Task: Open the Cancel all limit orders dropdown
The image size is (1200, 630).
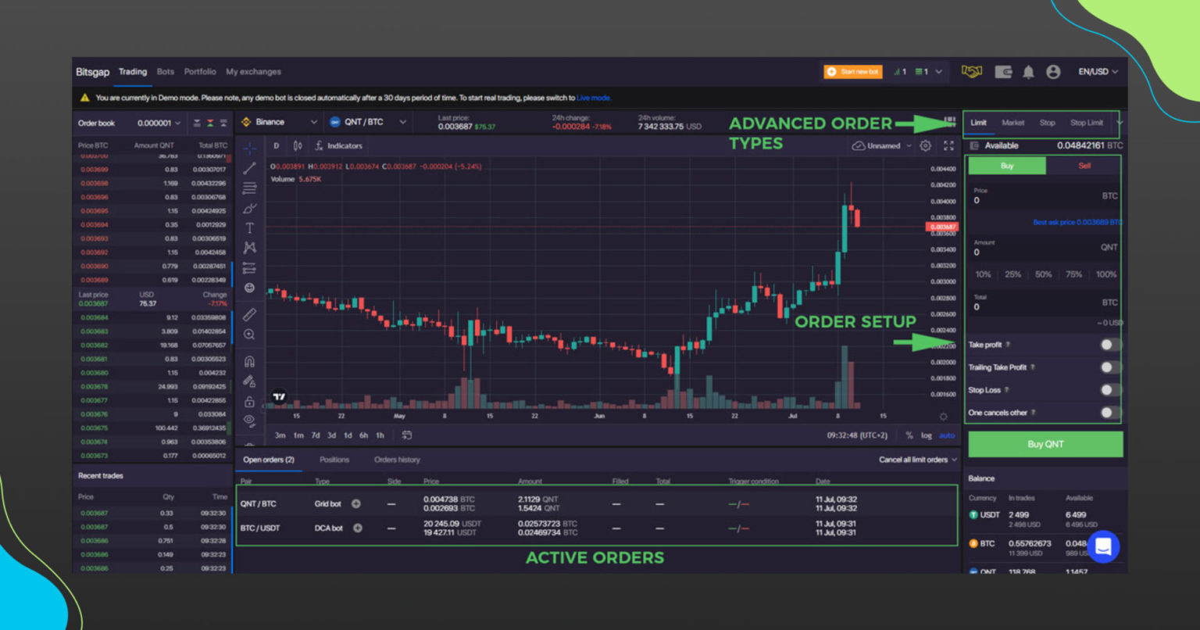Action: (x=916, y=460)
